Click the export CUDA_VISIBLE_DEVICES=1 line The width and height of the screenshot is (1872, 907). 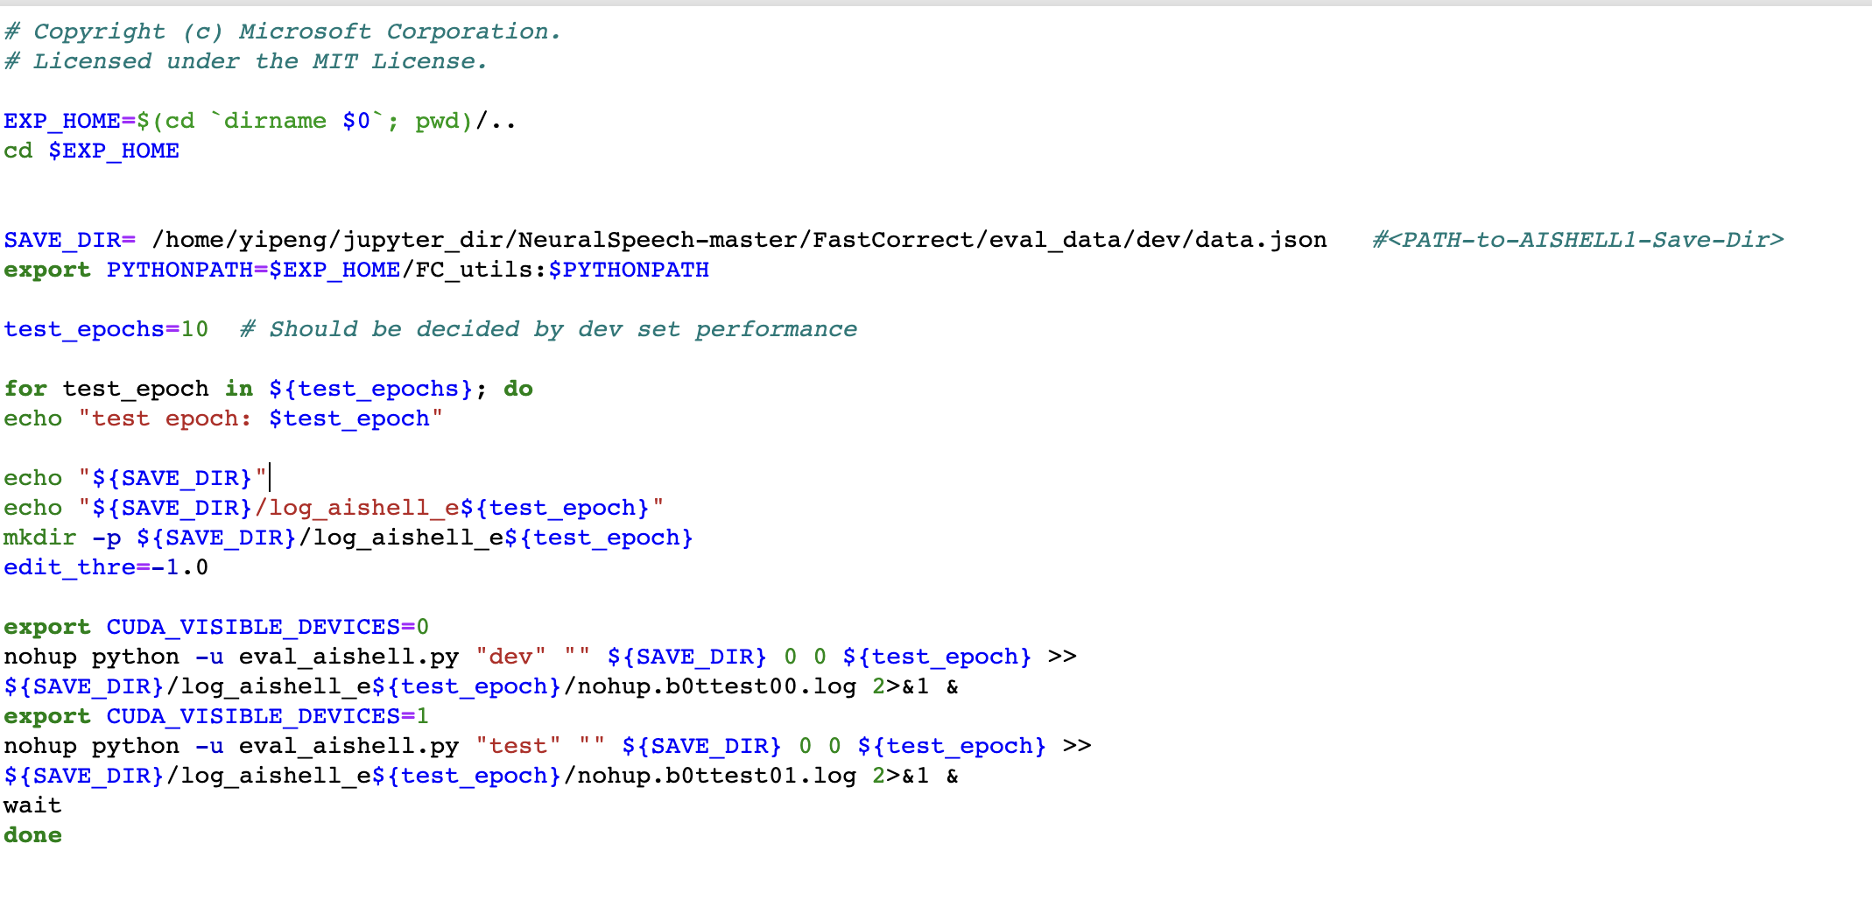[216, 716]
